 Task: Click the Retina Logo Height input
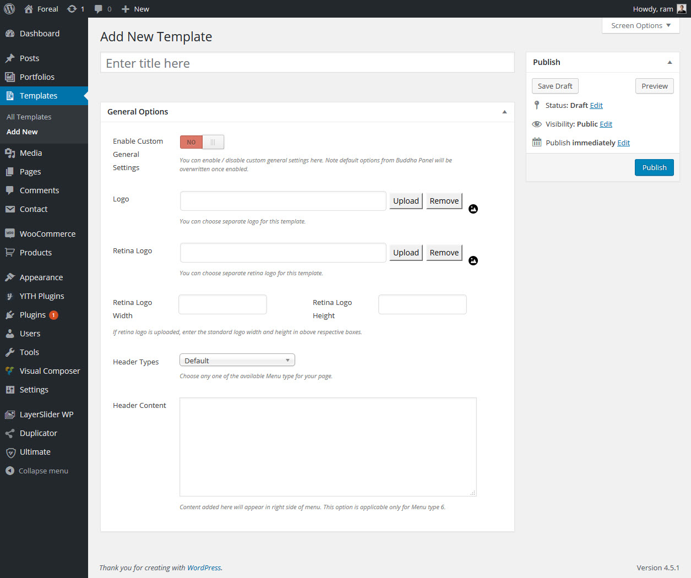[x=422, y=304]
